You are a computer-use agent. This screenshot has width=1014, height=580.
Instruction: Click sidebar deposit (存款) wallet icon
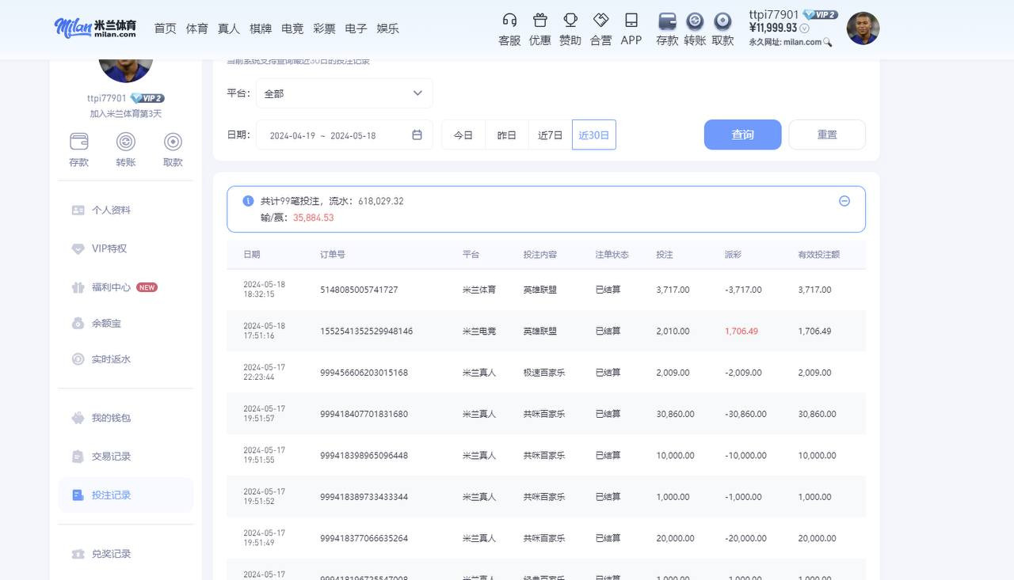pyautogui.click(x=79, y=142)
